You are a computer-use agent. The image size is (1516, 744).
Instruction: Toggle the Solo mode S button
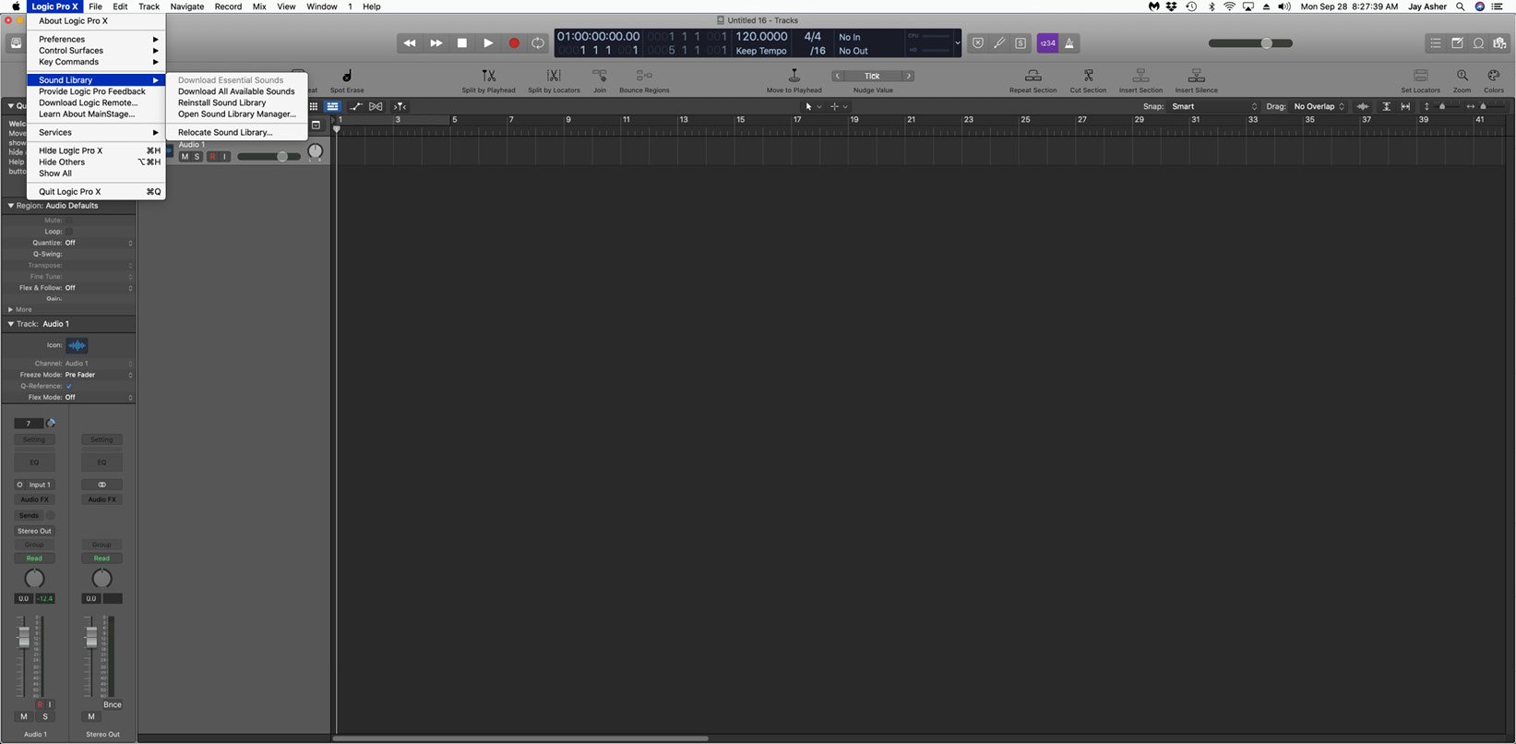tap(1021, 42)
